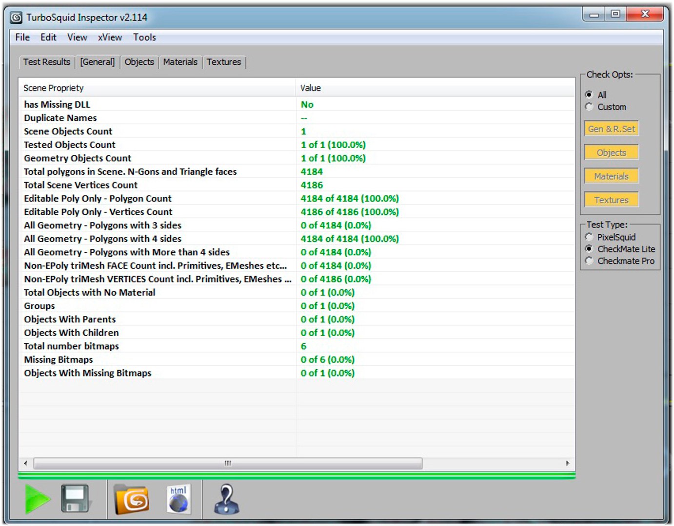Select the 'Total number bitmaps' row

[x=297, y=346]
